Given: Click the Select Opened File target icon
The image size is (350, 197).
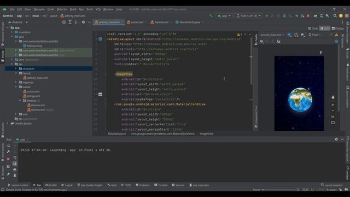Looking at the screenshot, I should 64,22.
